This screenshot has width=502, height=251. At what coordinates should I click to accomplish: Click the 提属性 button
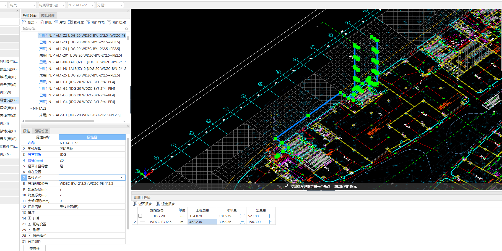pyautogui.click(x=35, y=248)
